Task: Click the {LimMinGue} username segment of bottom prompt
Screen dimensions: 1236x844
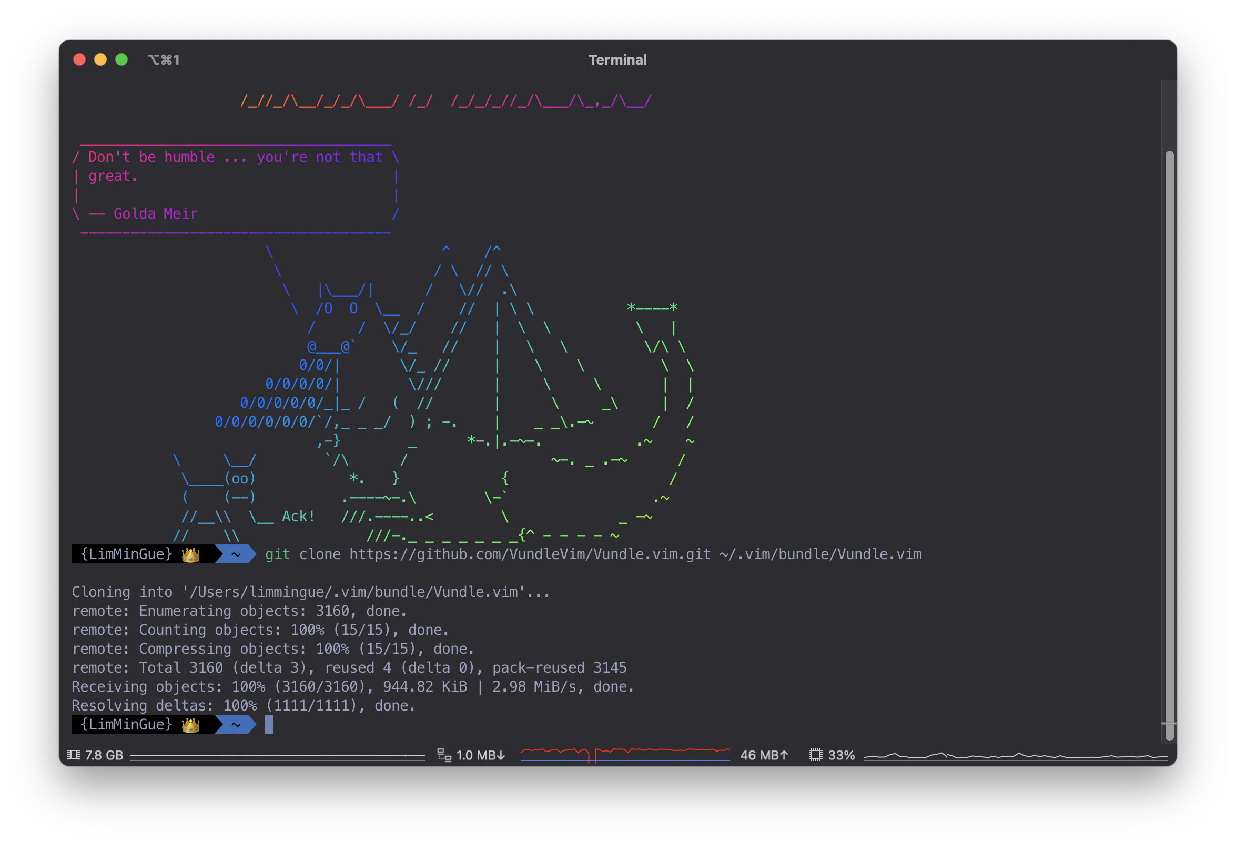Action: click(x=126, y=724)
